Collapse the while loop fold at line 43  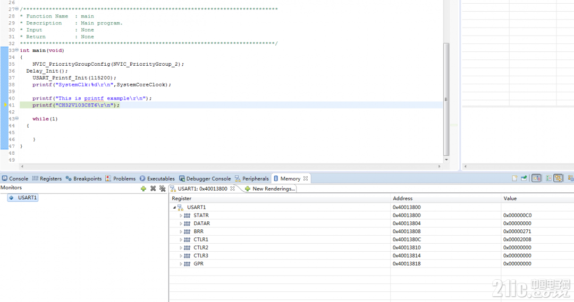(x=17, y=119)
